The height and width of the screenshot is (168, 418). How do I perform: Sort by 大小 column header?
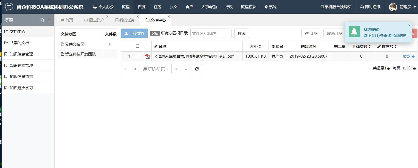tap(255, 46)
